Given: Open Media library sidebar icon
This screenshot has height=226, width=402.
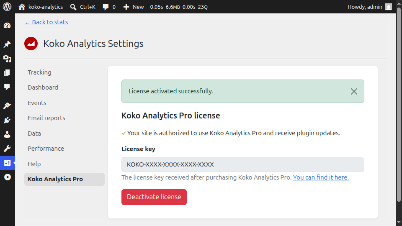Looking at the screenshot, I should (7, 59).
